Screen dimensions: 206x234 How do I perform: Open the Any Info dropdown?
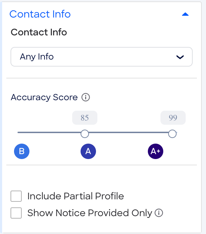[x=102, y=57]
